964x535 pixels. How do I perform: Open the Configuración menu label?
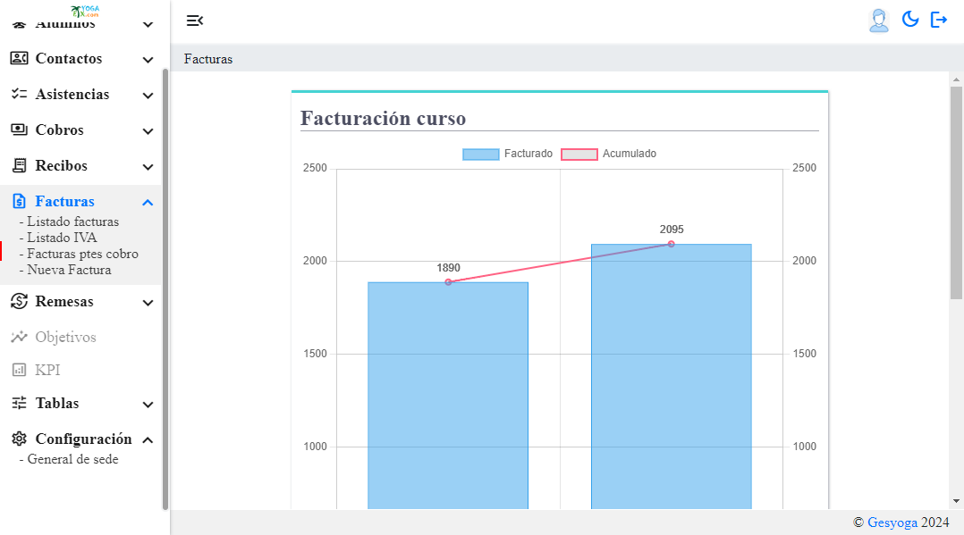tap(84, 439)
